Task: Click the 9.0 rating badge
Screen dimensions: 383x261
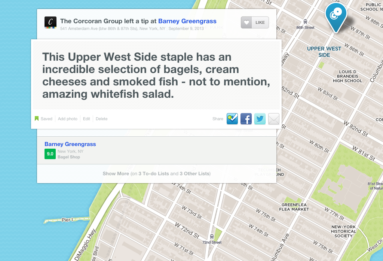Action: (50, 154)
